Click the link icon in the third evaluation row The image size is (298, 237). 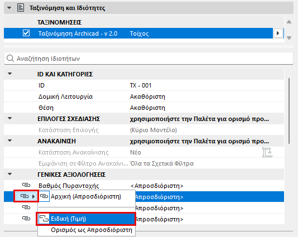pyautogui.click(x=26, y=207)
